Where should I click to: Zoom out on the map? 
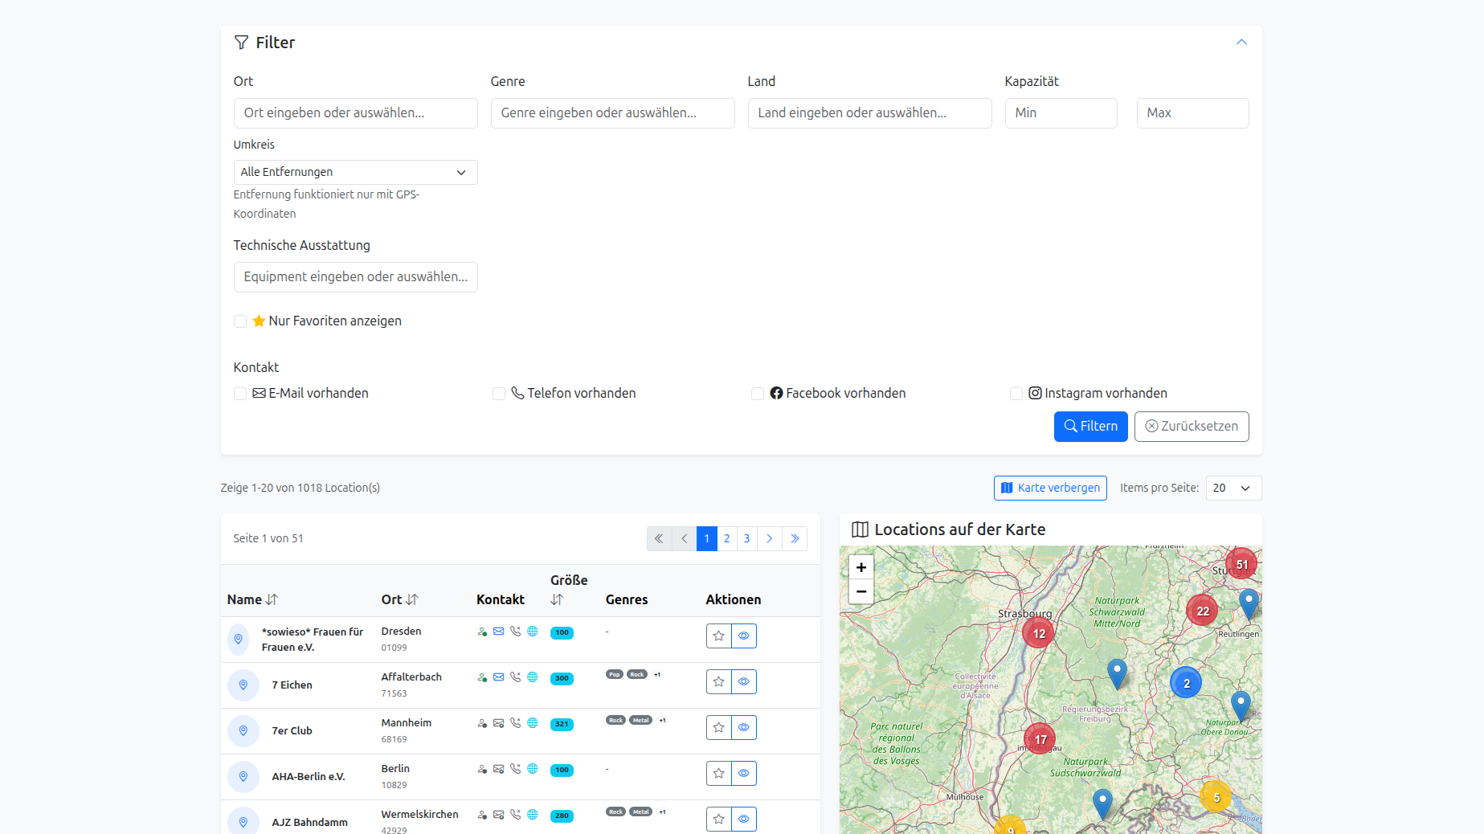tap(861, 591)
